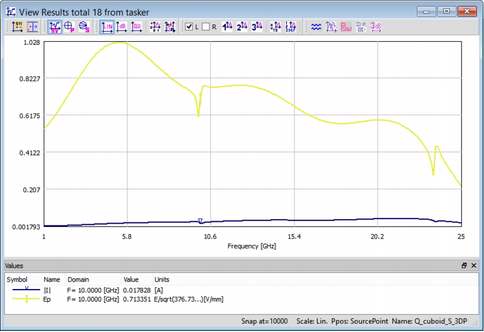Click the 'Ppos: SourcePoint' status bar entry

[360, 321]
